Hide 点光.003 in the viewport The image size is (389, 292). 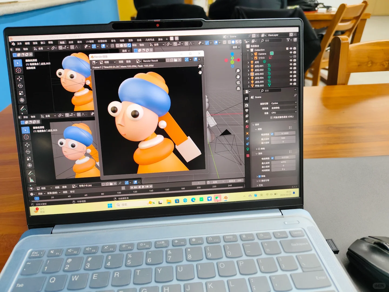[x=291, y=72]
